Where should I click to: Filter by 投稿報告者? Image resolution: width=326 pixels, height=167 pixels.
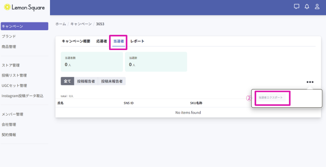(x=86, y=81)
